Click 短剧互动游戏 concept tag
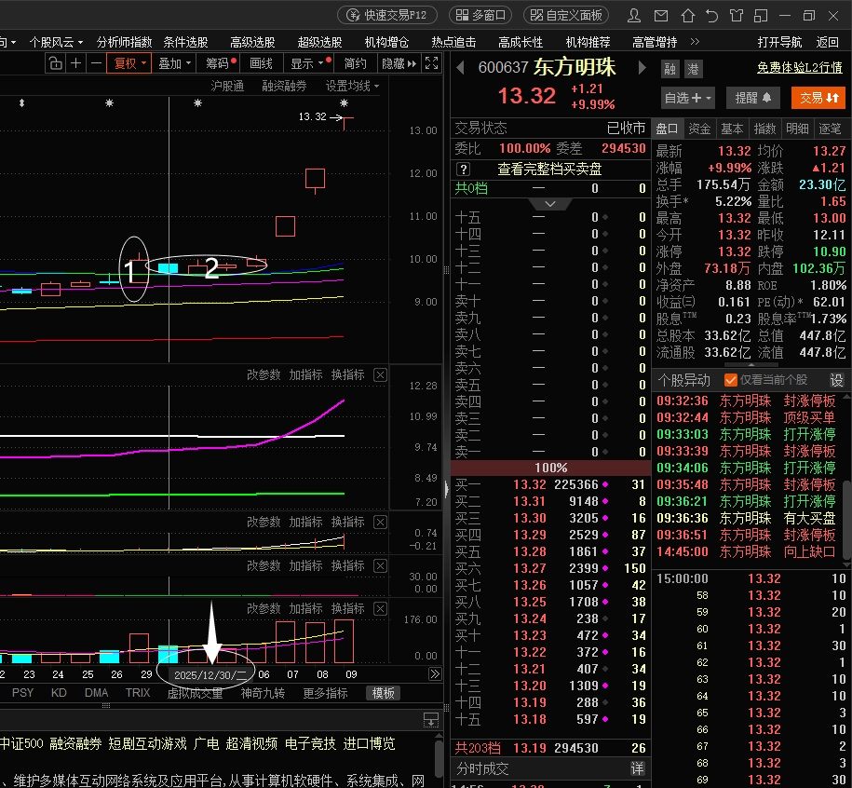Screen dimensions: 852x788 [x=147, y=743]
